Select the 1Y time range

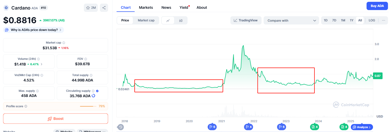click(x=351, y=20)
